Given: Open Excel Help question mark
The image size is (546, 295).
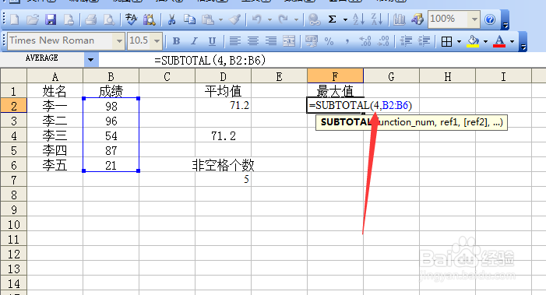Looking at the screenshot, I should click(490, 19).
